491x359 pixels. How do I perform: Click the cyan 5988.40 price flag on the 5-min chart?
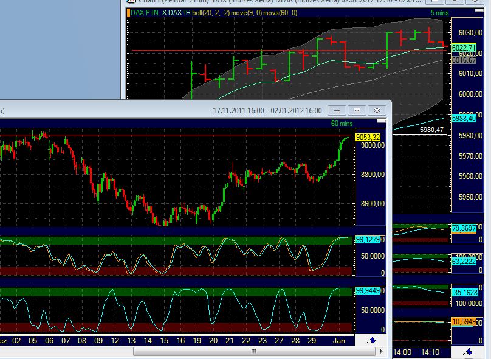pyautogui.click(x=464, y=119)
